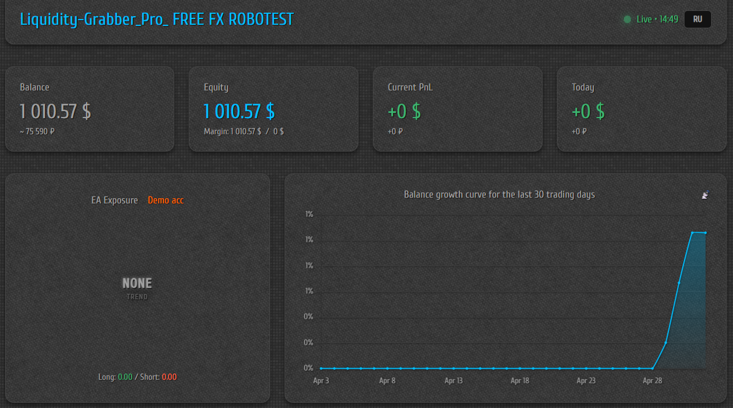Click the Apr 28 axis label

click(652, 380)
